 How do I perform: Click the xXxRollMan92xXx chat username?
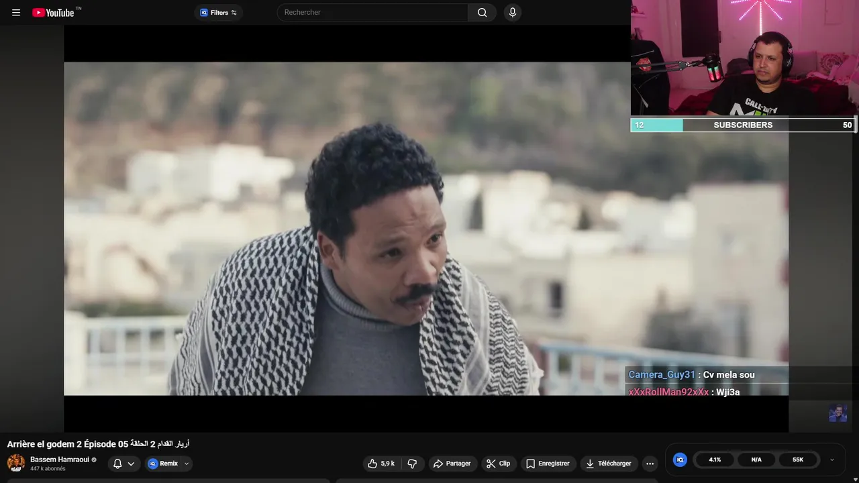(x=668, y=392)
